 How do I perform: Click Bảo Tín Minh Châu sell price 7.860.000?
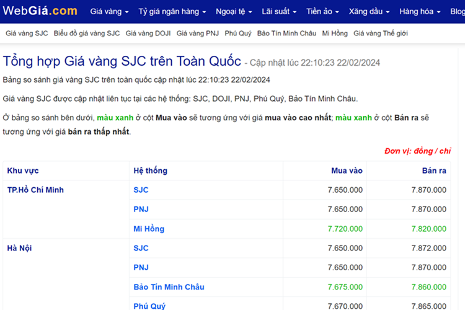(x=429, y=287)
